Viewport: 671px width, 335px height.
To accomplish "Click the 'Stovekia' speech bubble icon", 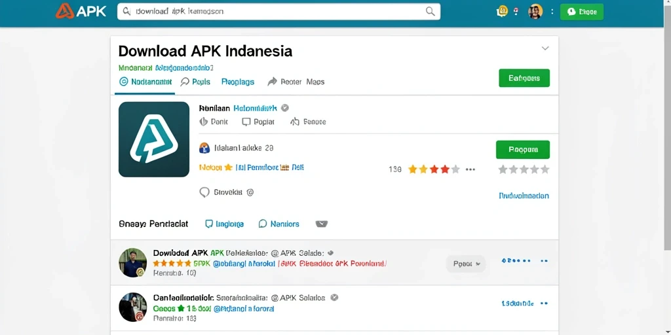I will (x=204, y=192).
